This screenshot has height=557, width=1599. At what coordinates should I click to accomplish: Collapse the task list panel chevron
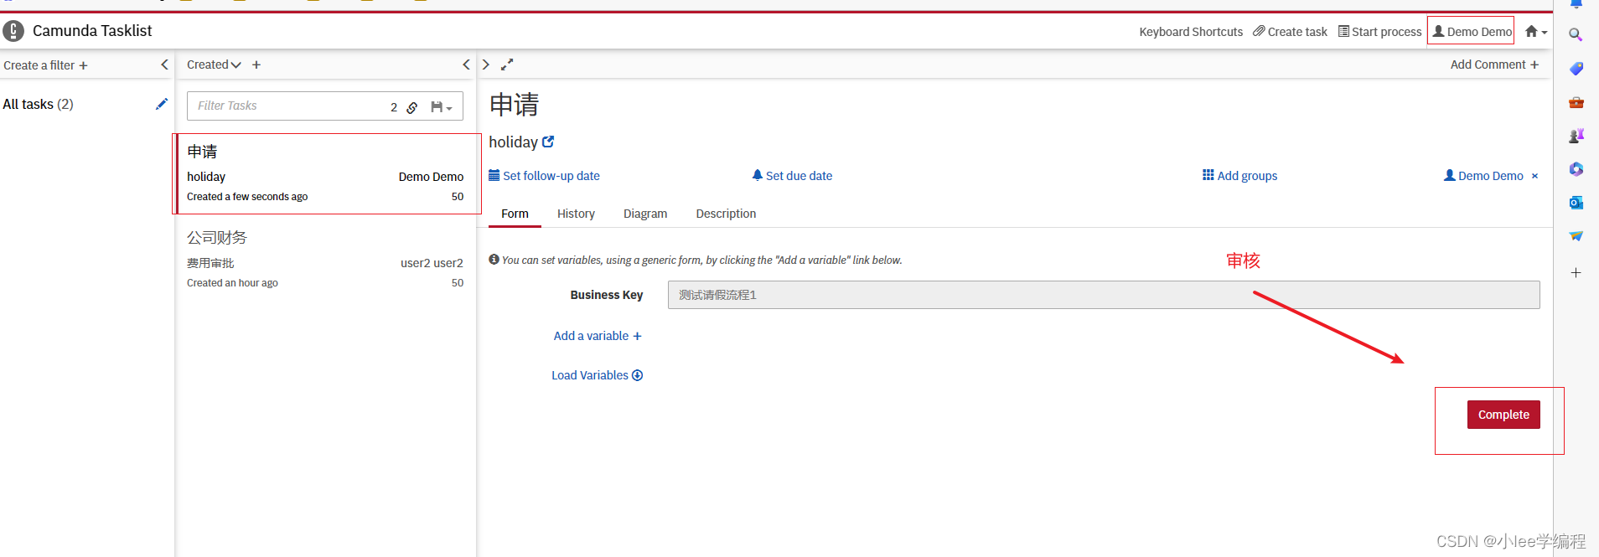(x=467, y=64)
